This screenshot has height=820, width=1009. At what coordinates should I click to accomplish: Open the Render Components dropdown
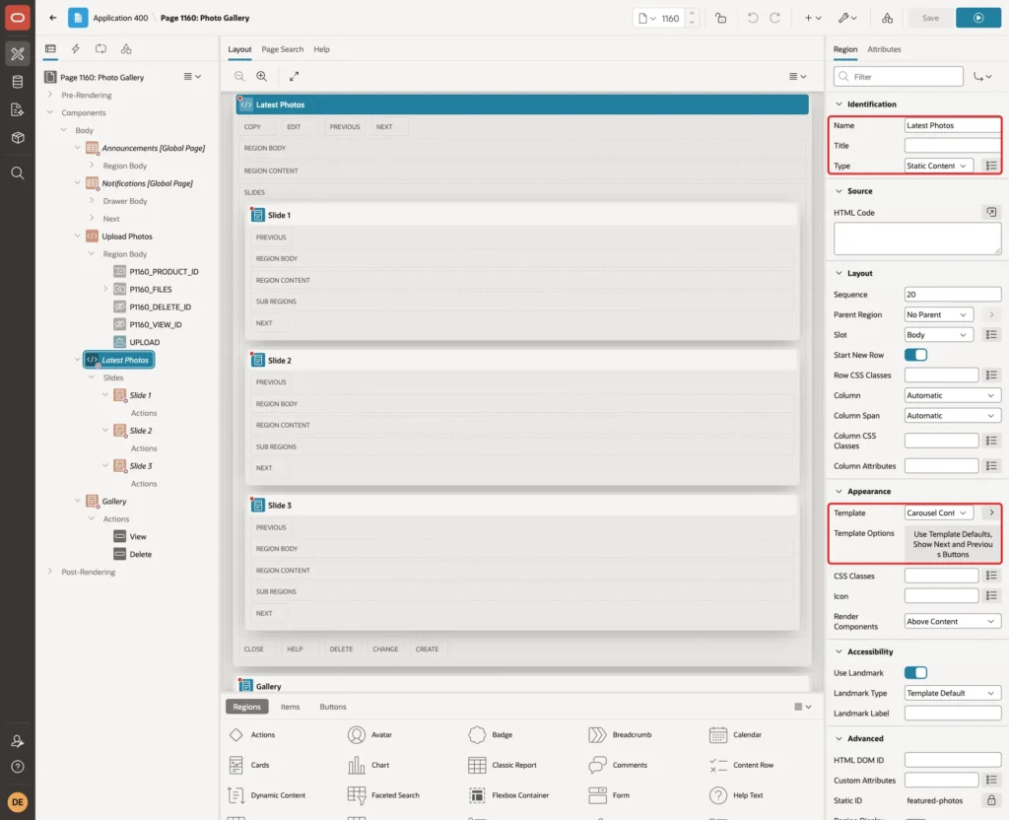[x=953, y=621]
